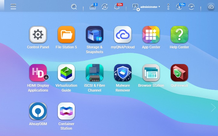Viewport: 218px width, 136px height.
Task: Open the three-dot more options menu
Action: pos(168,7)
